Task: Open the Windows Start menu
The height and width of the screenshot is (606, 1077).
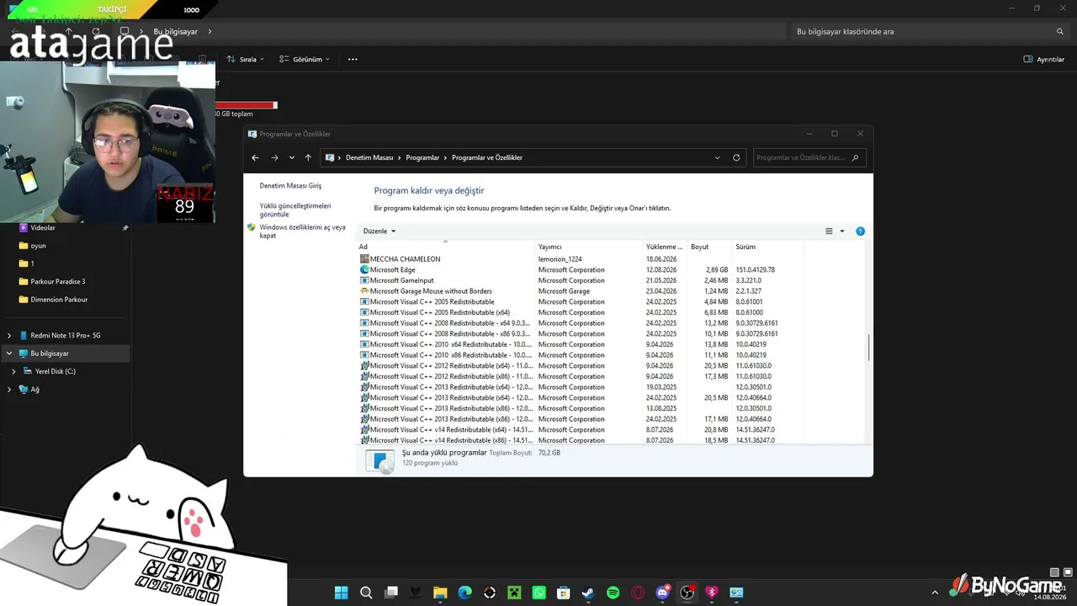Action: point(341,593)
